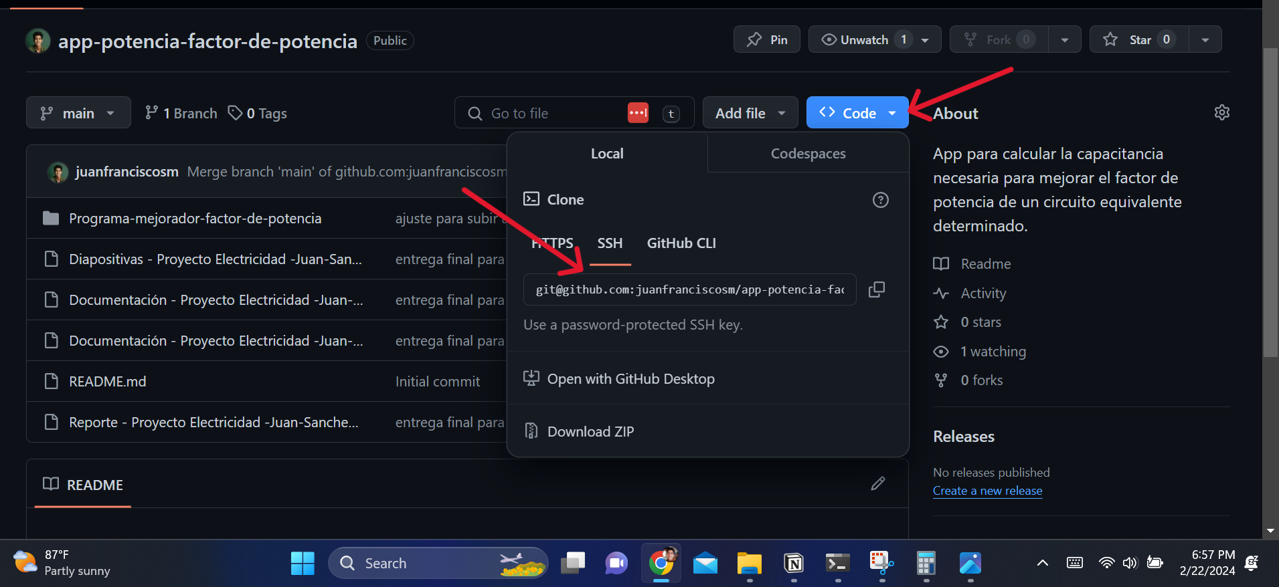Open the Terminal app on the taskbar

point(838,563)
